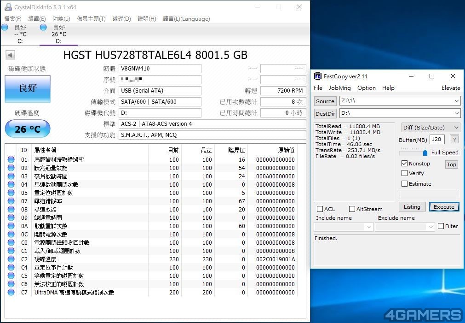
Task: Click the 原始值 column header
Action: (287, 150)
